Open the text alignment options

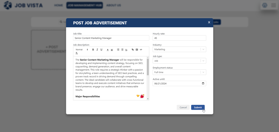(126, 50)
